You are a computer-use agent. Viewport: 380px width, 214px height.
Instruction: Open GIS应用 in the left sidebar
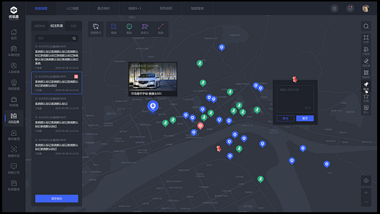(14, 118)
